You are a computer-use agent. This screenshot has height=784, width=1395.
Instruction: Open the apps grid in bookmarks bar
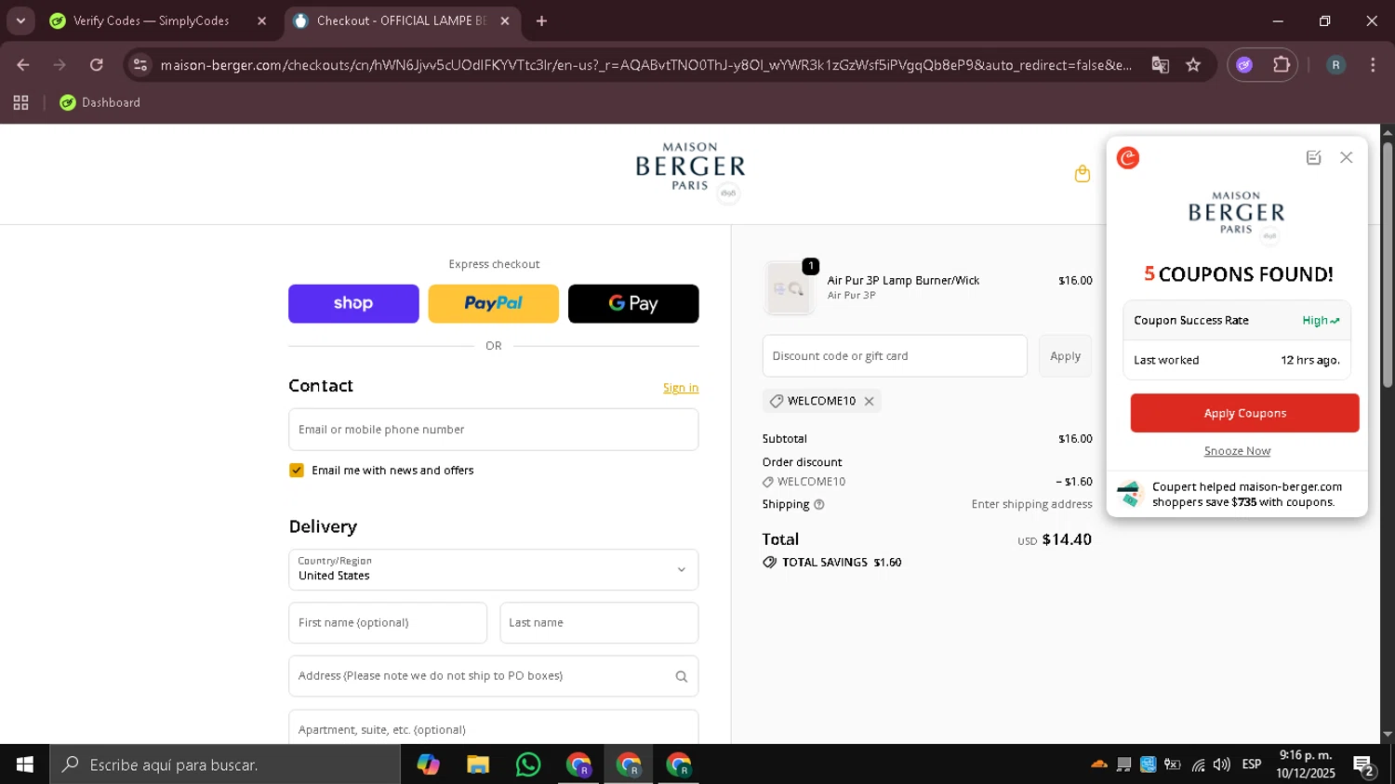click(x=21, y=102)
